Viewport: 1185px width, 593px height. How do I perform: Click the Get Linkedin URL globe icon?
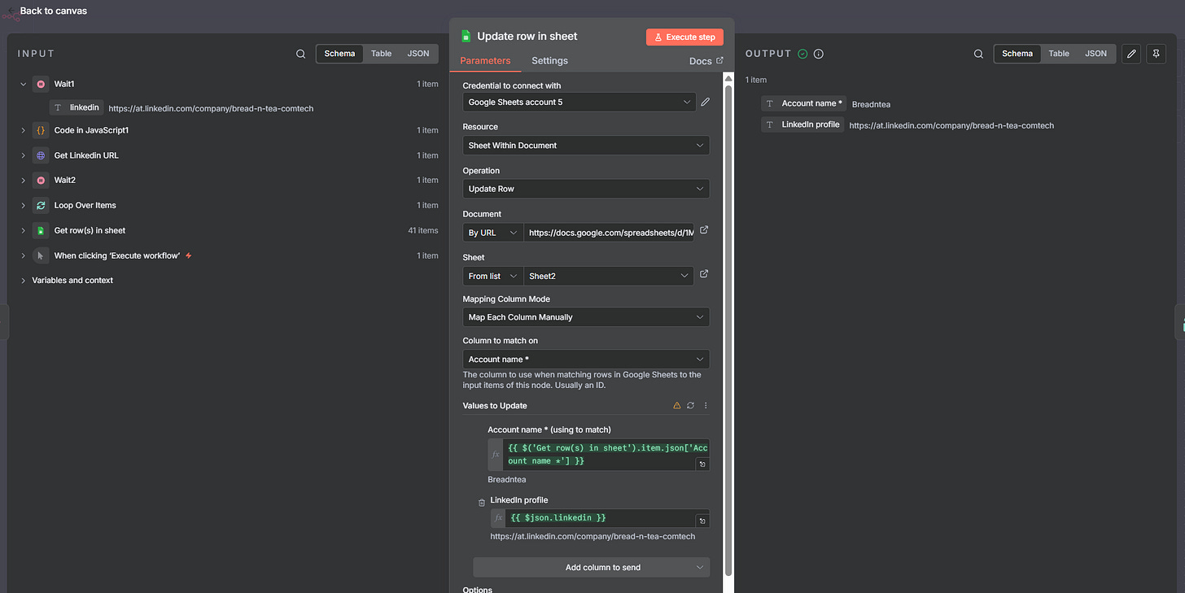click(x=41, y=155)
